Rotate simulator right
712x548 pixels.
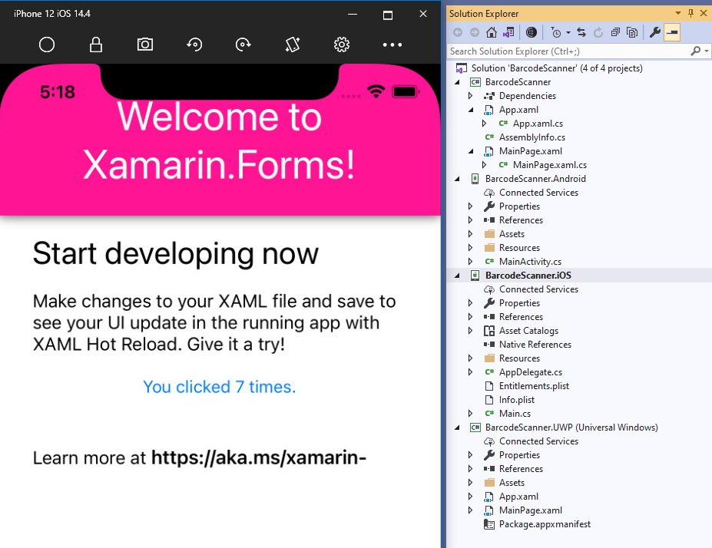(x=243, y=45)
